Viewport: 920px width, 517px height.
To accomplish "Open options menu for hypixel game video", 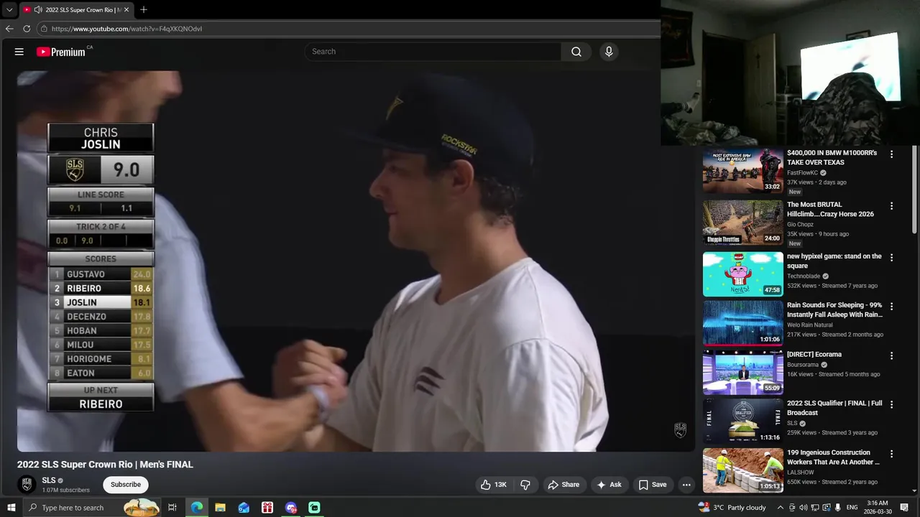I will 891,257.
